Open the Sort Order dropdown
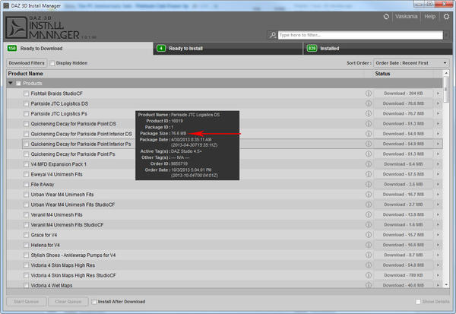456x314 pixels. click(x=411, y=63)
